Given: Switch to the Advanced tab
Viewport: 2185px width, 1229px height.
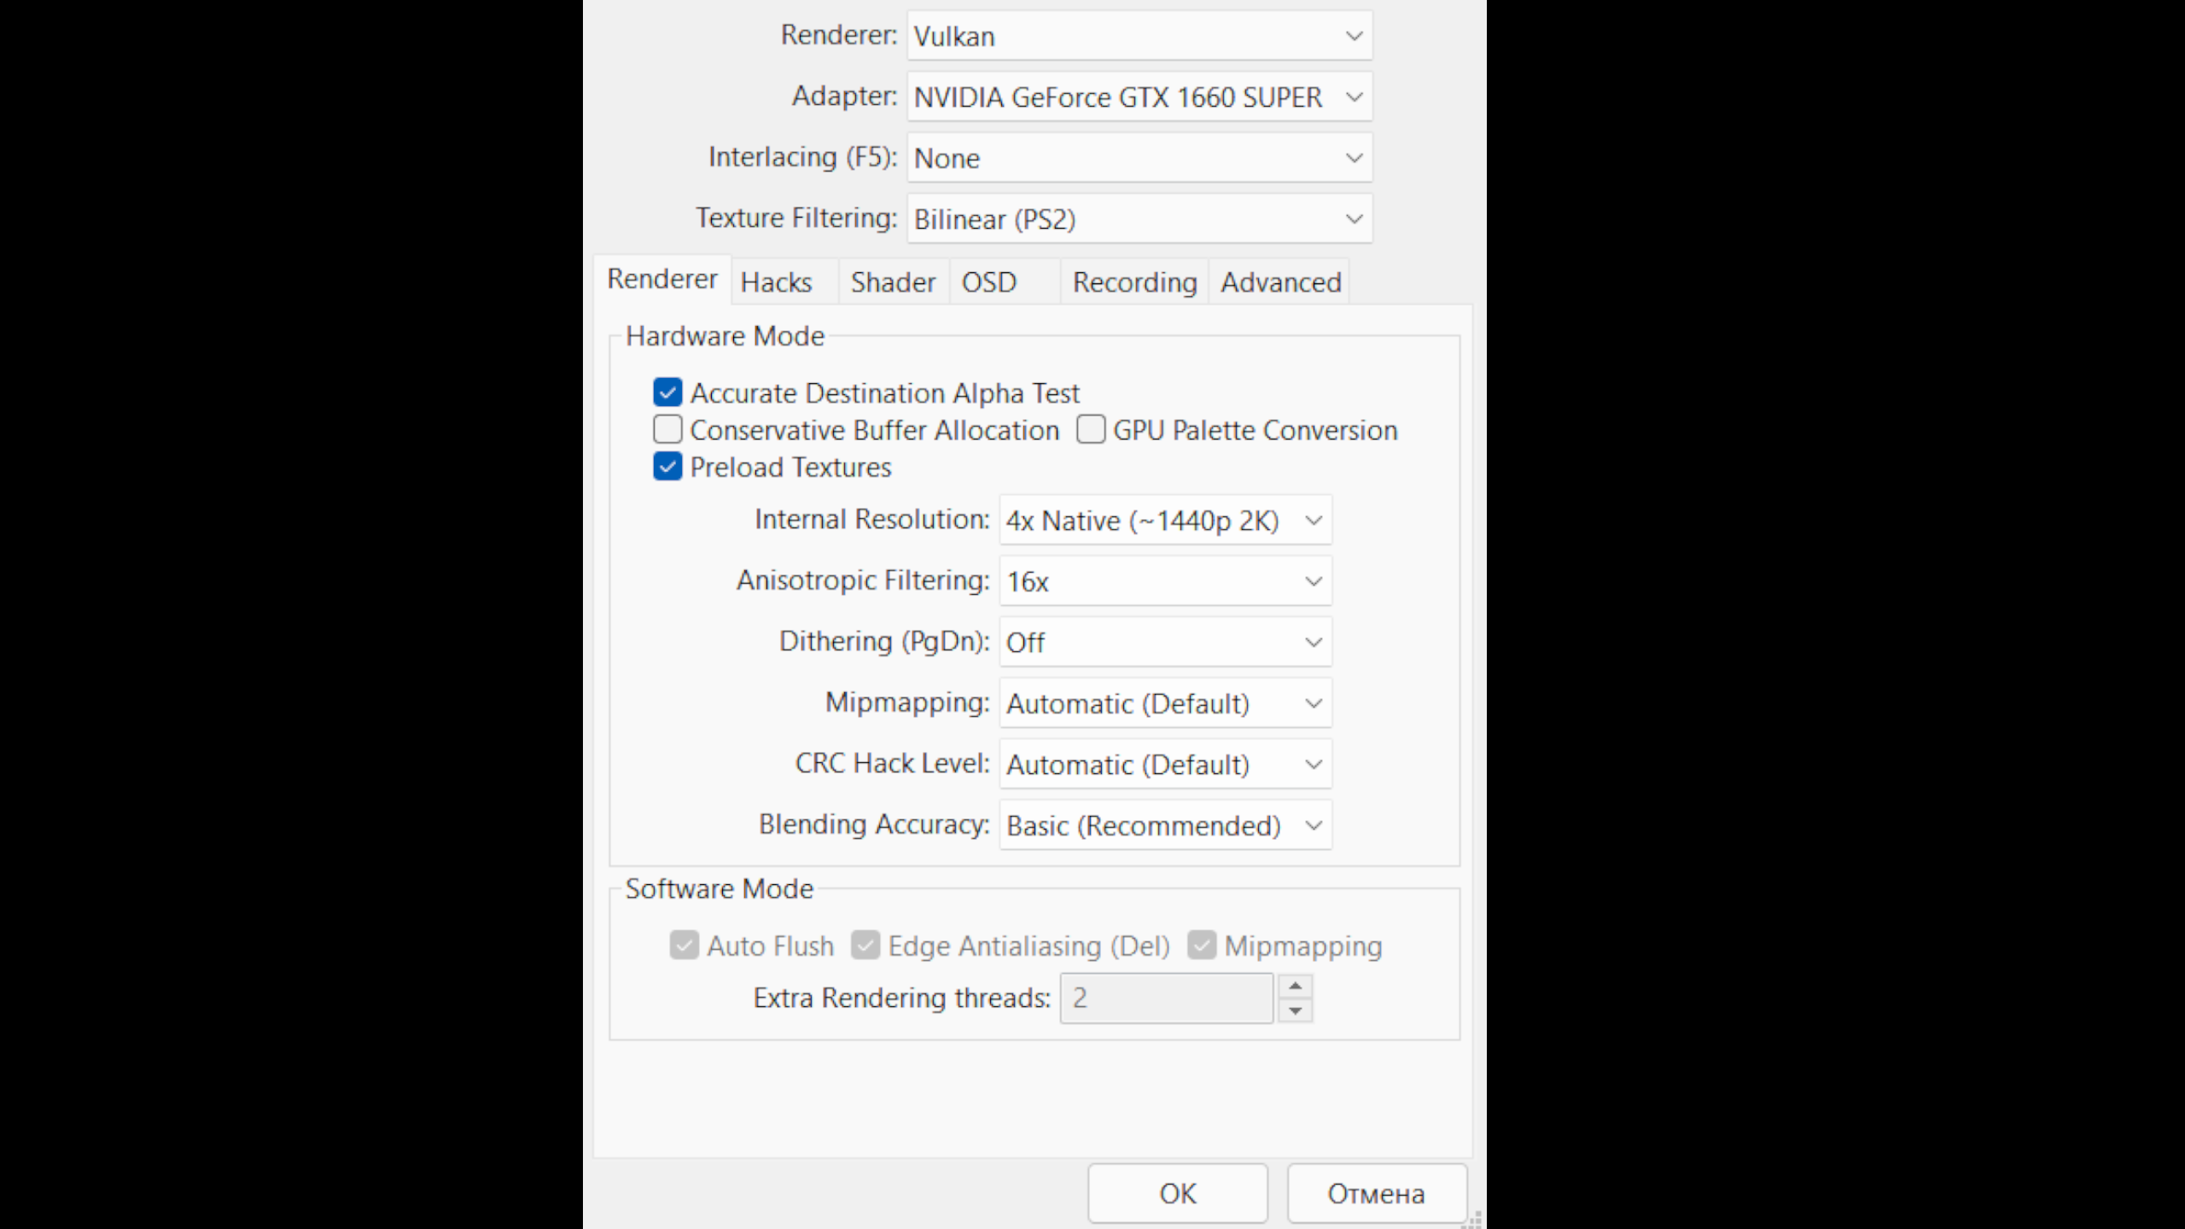Looking at the screenshot, I should pos(1279,282).
